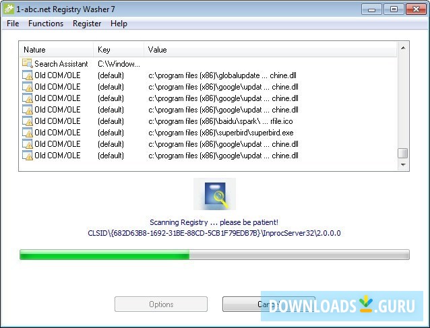Open the Functions menu

pos(46,24)
